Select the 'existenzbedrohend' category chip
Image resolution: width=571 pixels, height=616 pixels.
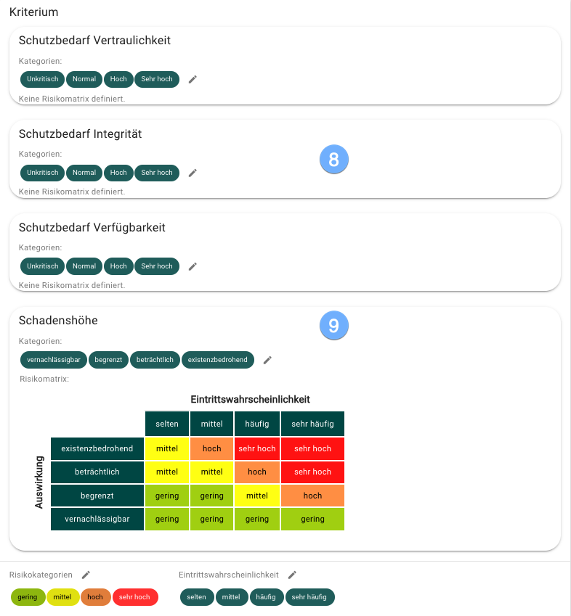pos(218,360)
